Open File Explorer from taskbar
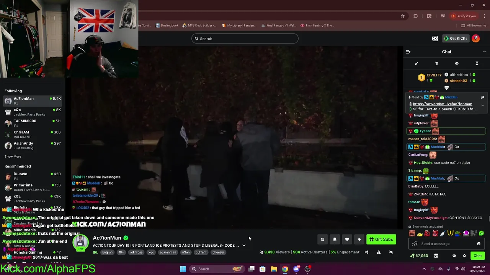This screenshot has height=275, width=490. click(274, 269)
